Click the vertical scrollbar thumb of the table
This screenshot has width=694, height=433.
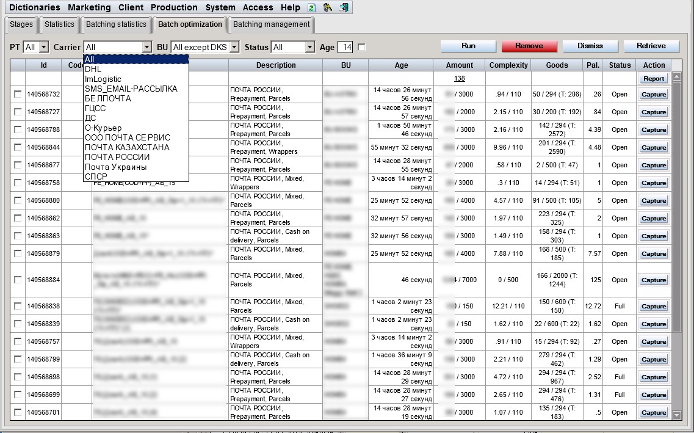click(677, 206)
